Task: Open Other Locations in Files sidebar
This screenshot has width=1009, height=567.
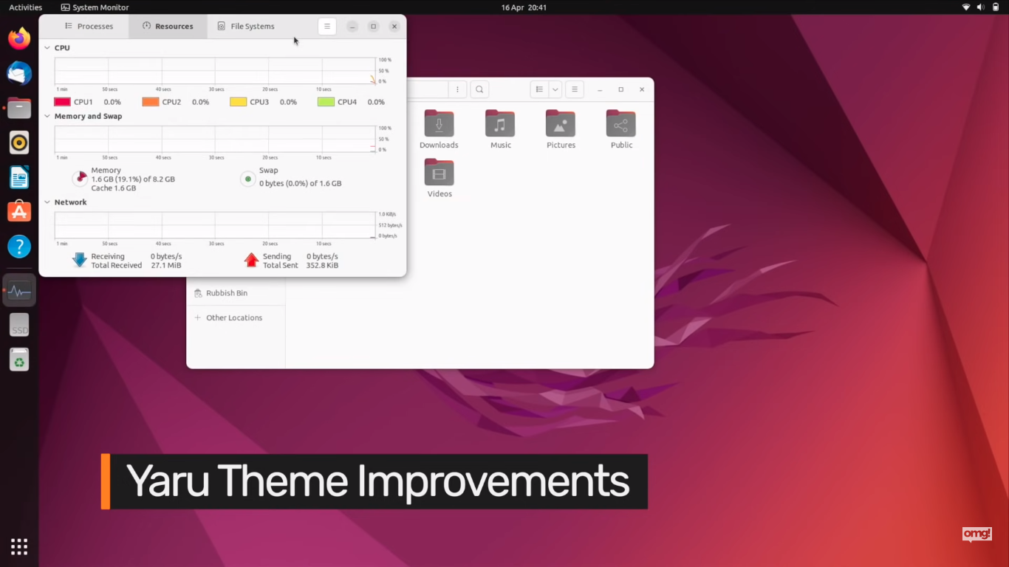Action: 235,317
